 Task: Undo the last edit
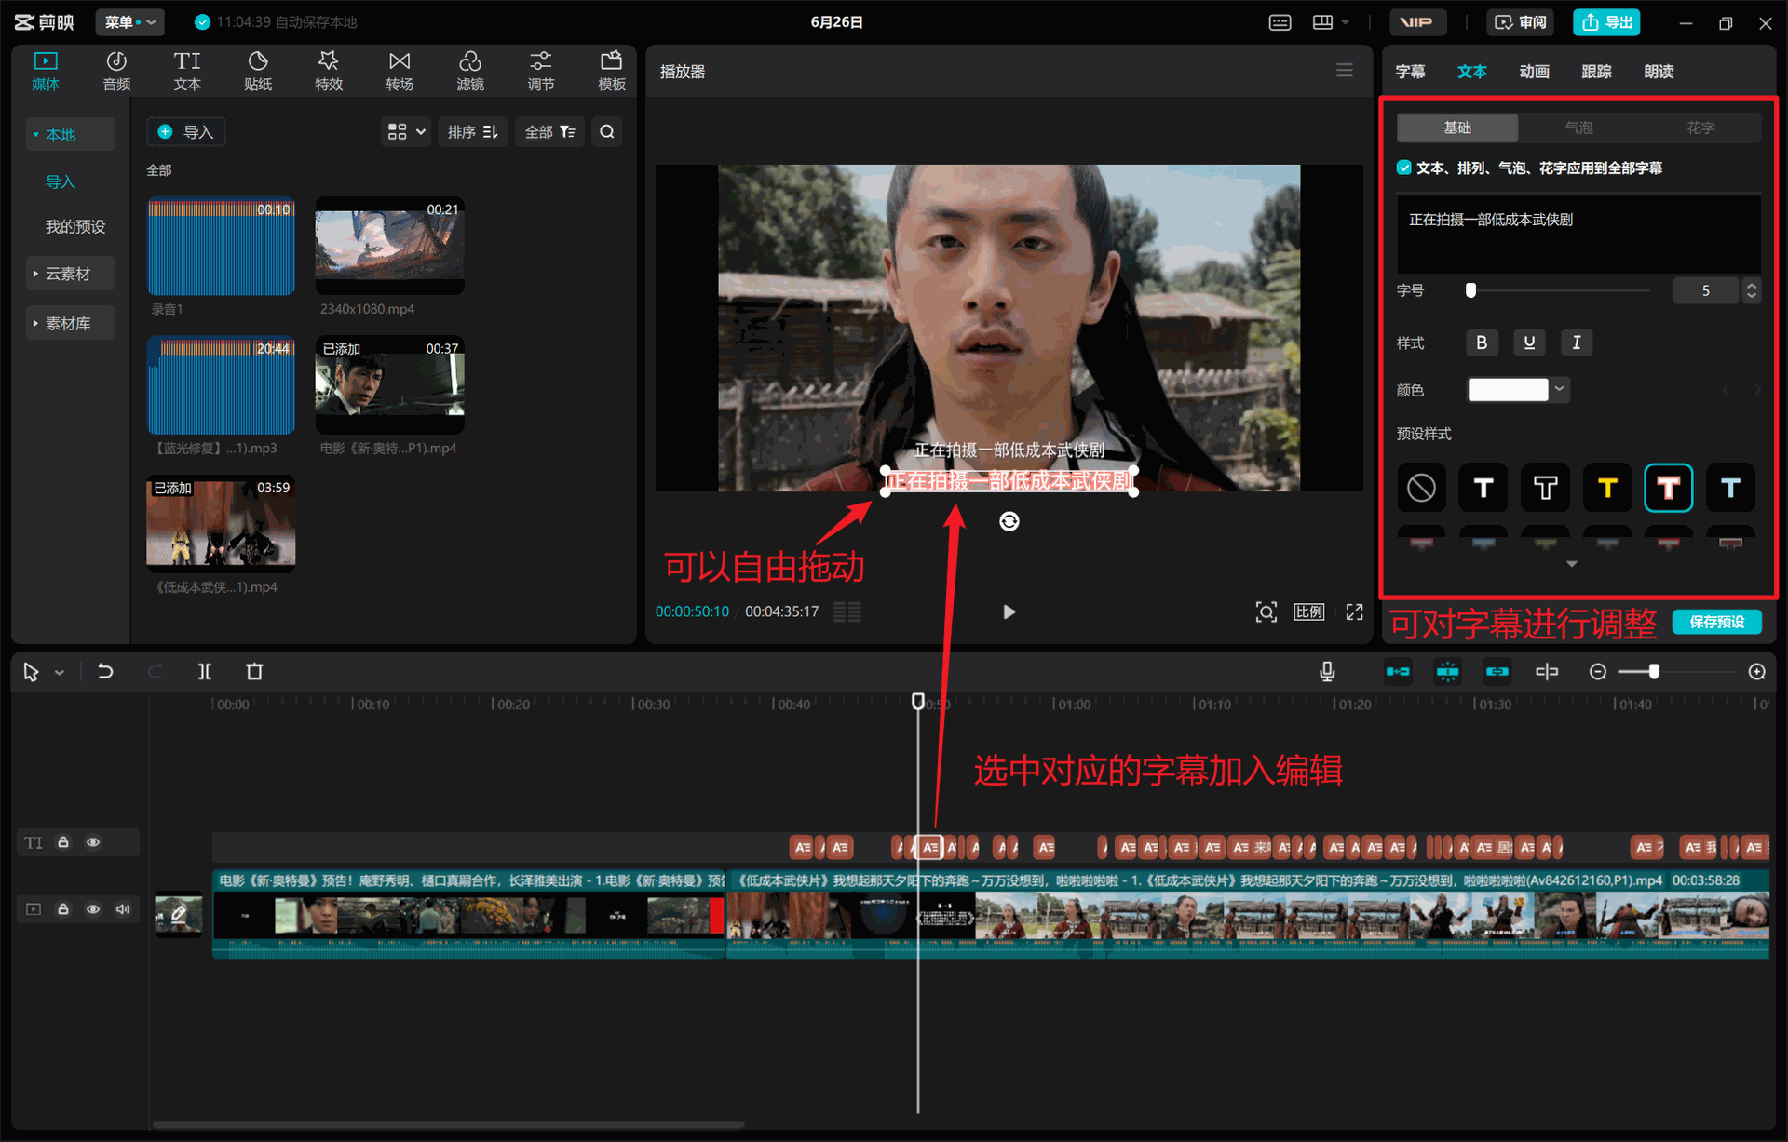tap(105, 672)
